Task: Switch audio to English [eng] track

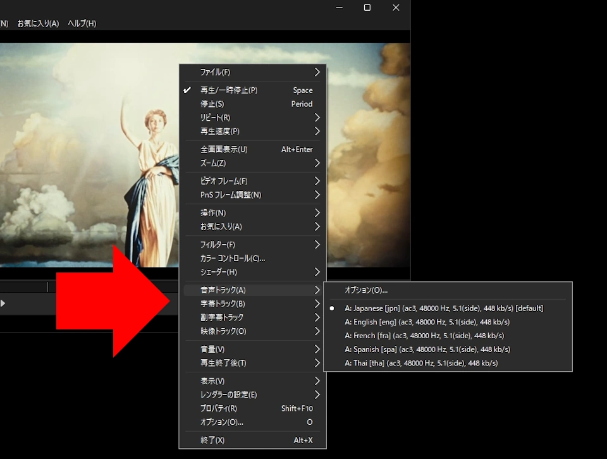Action: click(x=448, y=322)
